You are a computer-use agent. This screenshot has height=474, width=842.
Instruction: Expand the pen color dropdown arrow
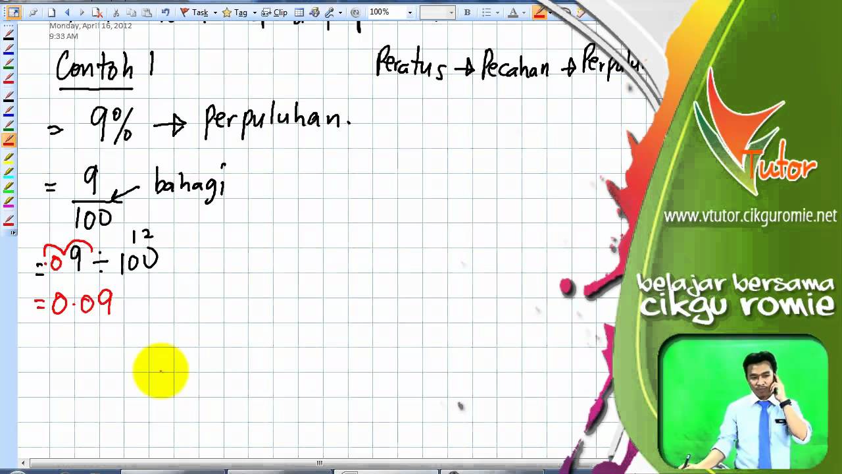pyautogui.click(x=551, y=13)
